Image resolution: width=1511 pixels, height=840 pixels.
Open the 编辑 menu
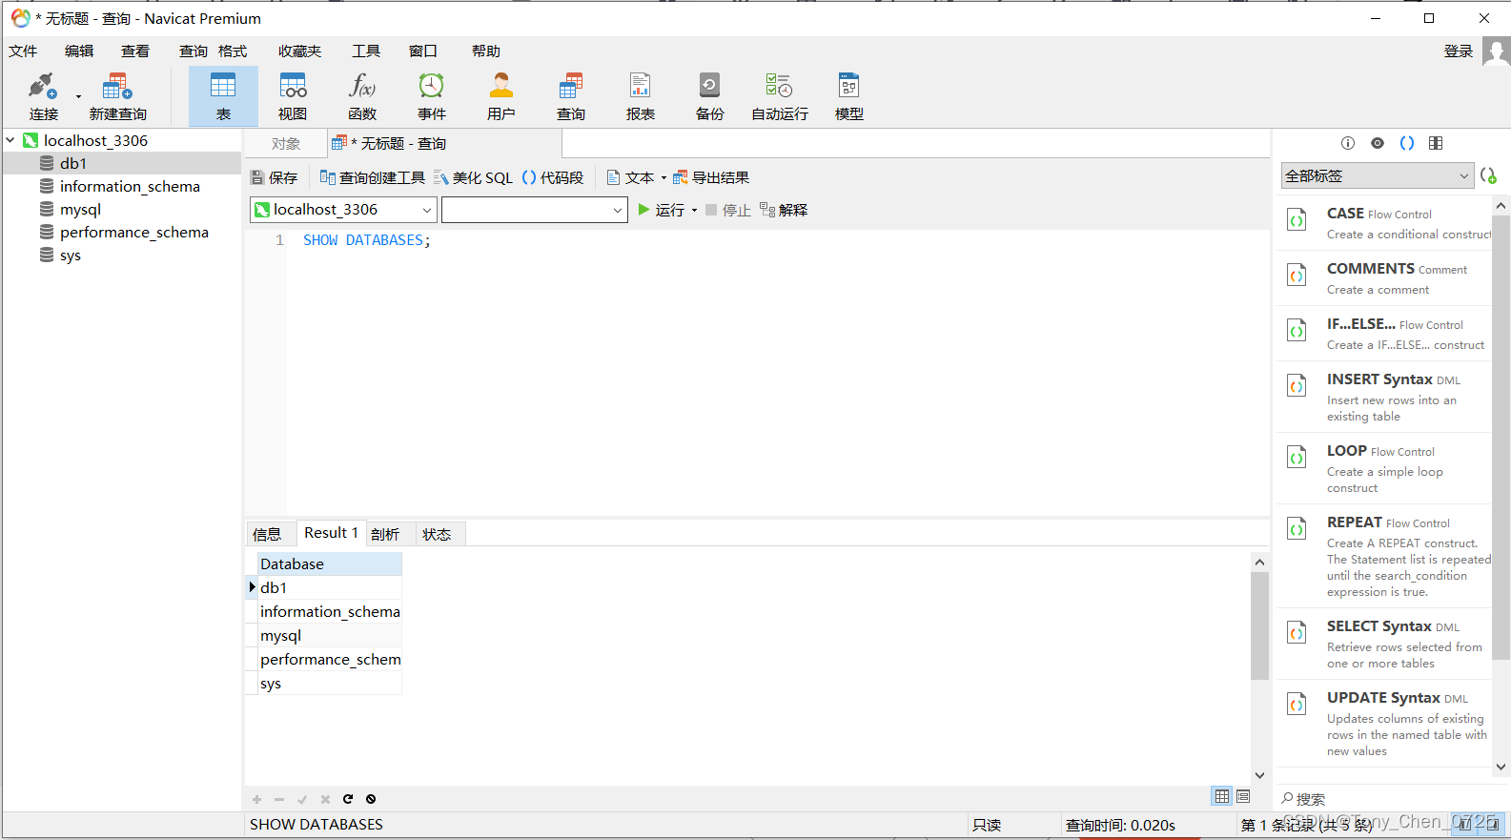[79, 51]
